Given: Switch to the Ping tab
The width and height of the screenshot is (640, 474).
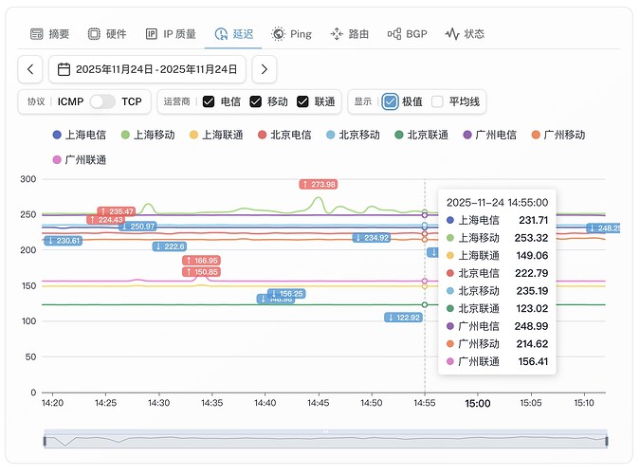Looking at the screenshot, I should tap(291, 34).
